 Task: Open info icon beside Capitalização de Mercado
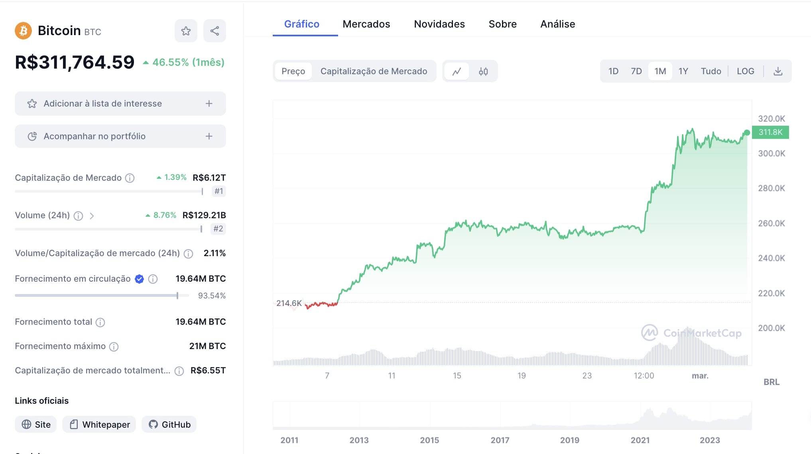[130, 178]
